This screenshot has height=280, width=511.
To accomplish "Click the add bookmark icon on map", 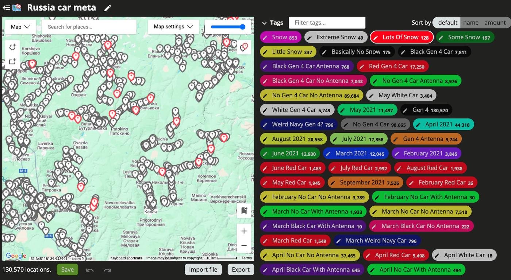I will [244, 210].
